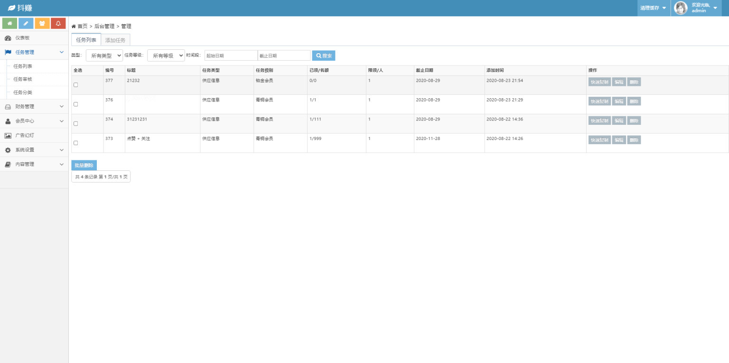Tick the checkbox for task 374
Viewport: 729px width, 363px height.
[75, 123]
